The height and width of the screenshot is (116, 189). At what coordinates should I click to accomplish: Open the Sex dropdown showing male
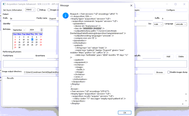pyautogui.click(x=158, y=24)
